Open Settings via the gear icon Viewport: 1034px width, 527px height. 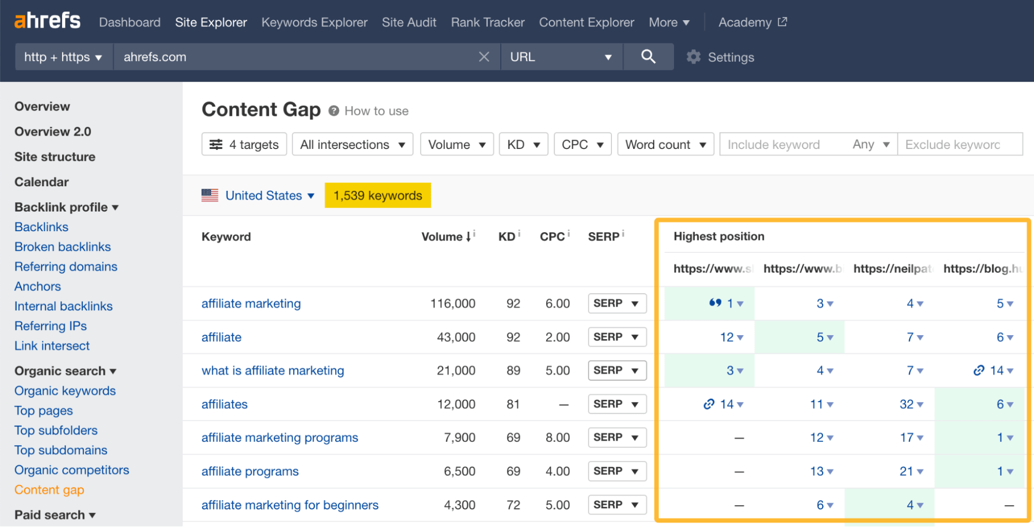click(694, 57)
